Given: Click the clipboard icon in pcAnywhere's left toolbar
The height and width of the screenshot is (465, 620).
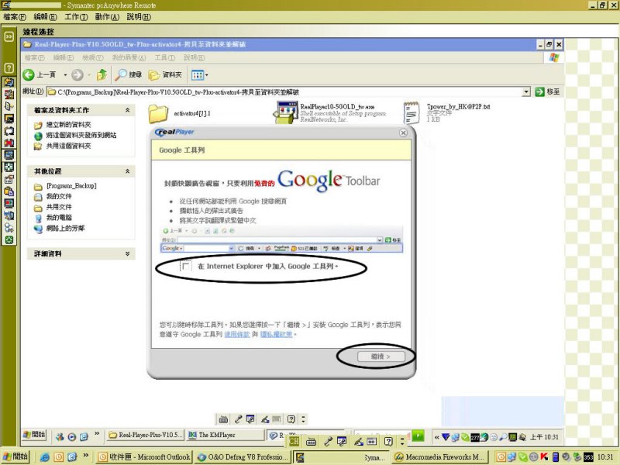Looking at the screenshot, I should click(9, 191).
